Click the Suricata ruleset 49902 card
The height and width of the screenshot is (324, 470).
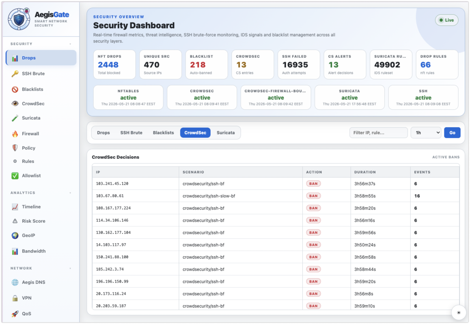tap(391, 65)
